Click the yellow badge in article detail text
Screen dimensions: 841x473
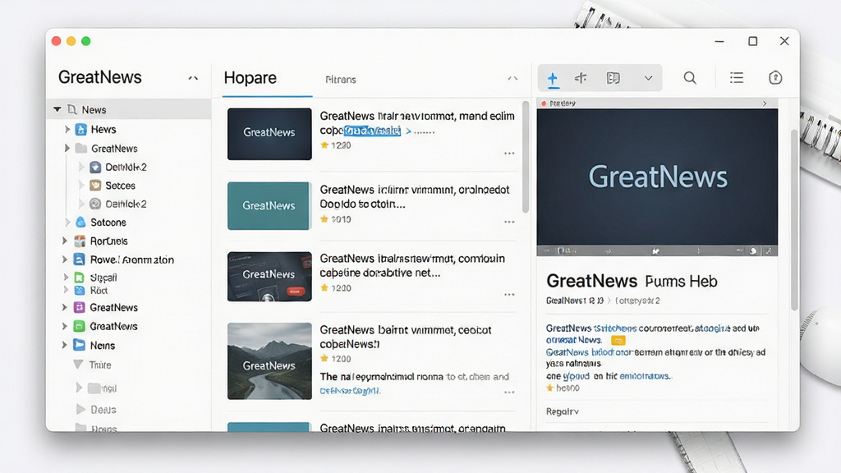[618, 341]
